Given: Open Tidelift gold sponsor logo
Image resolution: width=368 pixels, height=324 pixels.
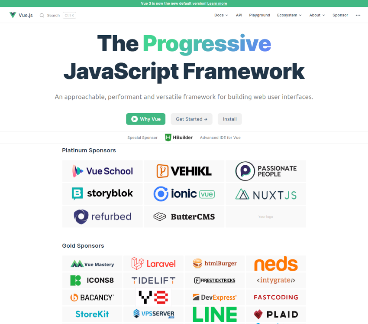Looking at the screenshot, I should click(x=154, y=280).
